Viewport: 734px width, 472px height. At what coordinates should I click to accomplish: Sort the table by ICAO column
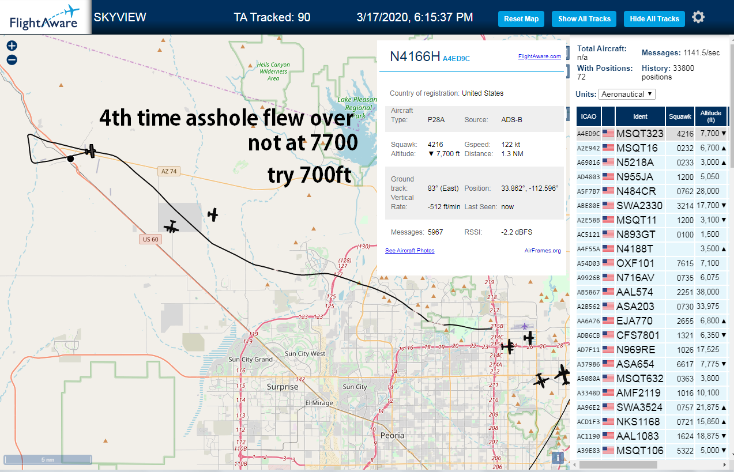[589, 116]
